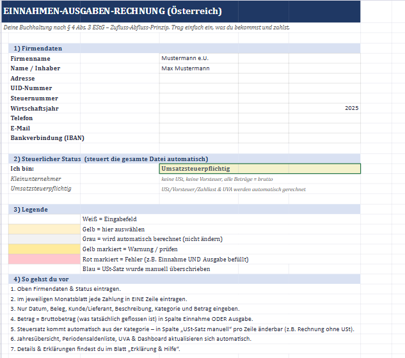Click step 5 'Steuersatz kommt automatisch'
This screenshot has width=405, height=358.
point(182,329)
